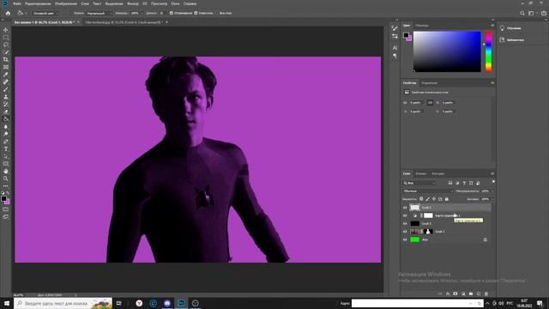Open the Основной цвет fill source dropdown
The height and width of the screenshot is (309, 549).
click(x=45, y=13)
